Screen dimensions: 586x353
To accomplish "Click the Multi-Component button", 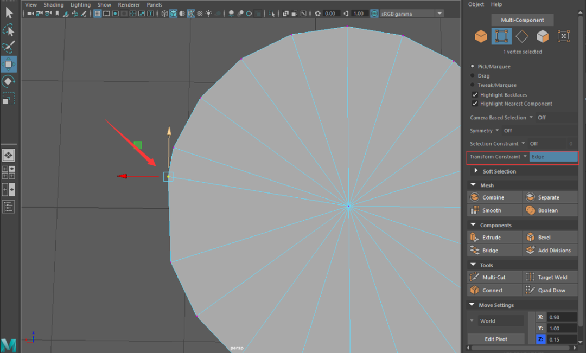I will point(523,20).
